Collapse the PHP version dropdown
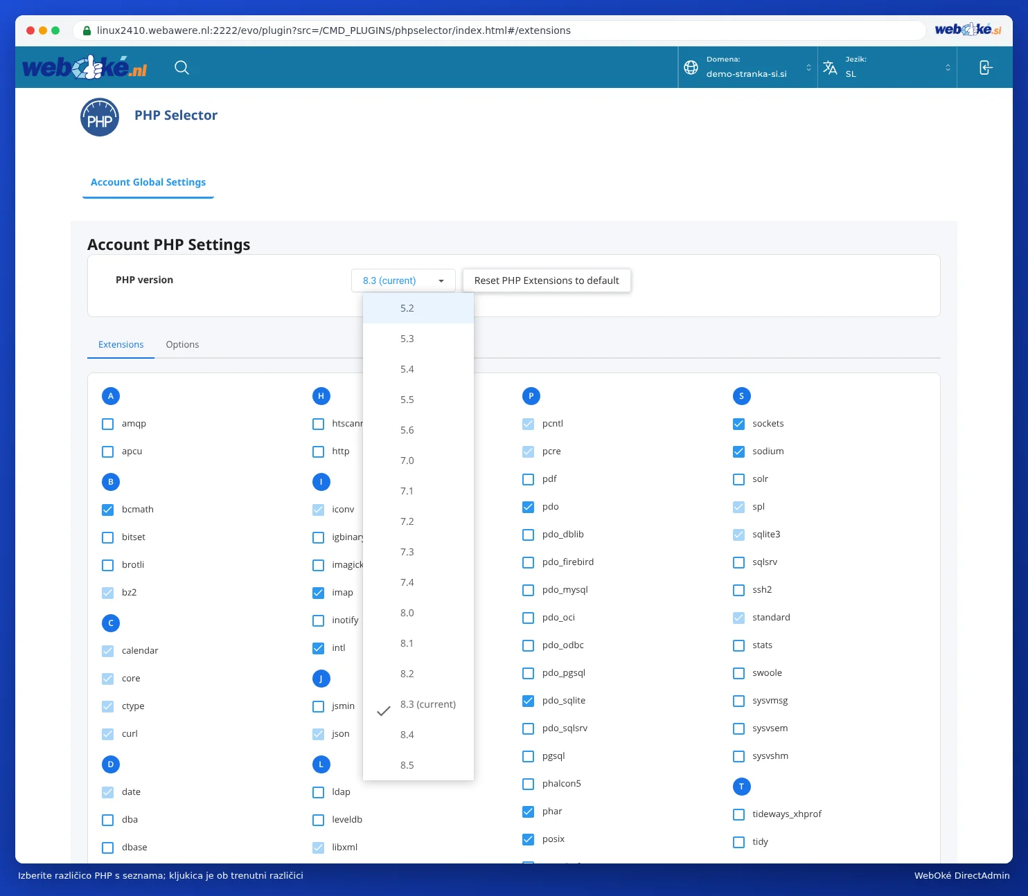 click(403, 280)
